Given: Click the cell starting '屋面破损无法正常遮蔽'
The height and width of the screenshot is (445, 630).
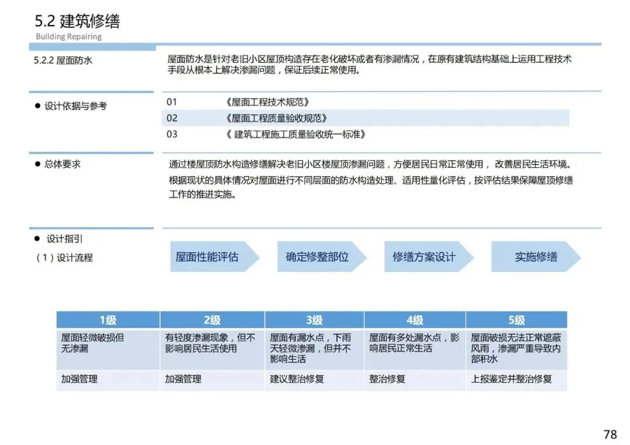Looking at the screenshot, I should click(517, 349).
